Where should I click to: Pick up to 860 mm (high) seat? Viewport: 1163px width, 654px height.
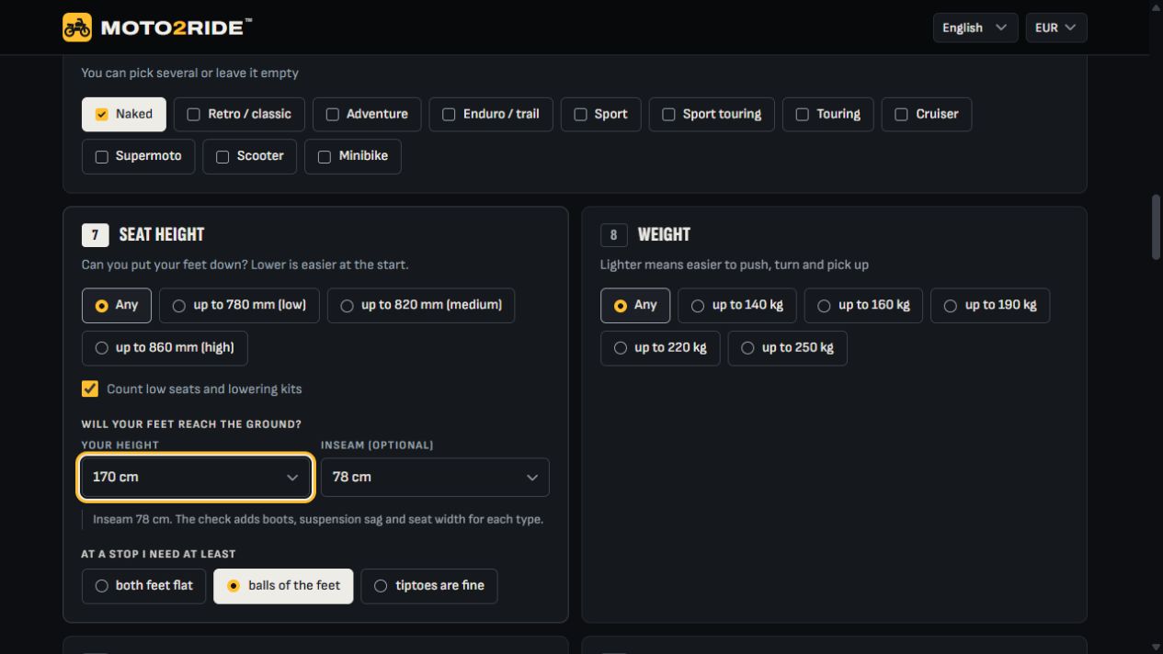pyautogui.click(x=165, y=348)
